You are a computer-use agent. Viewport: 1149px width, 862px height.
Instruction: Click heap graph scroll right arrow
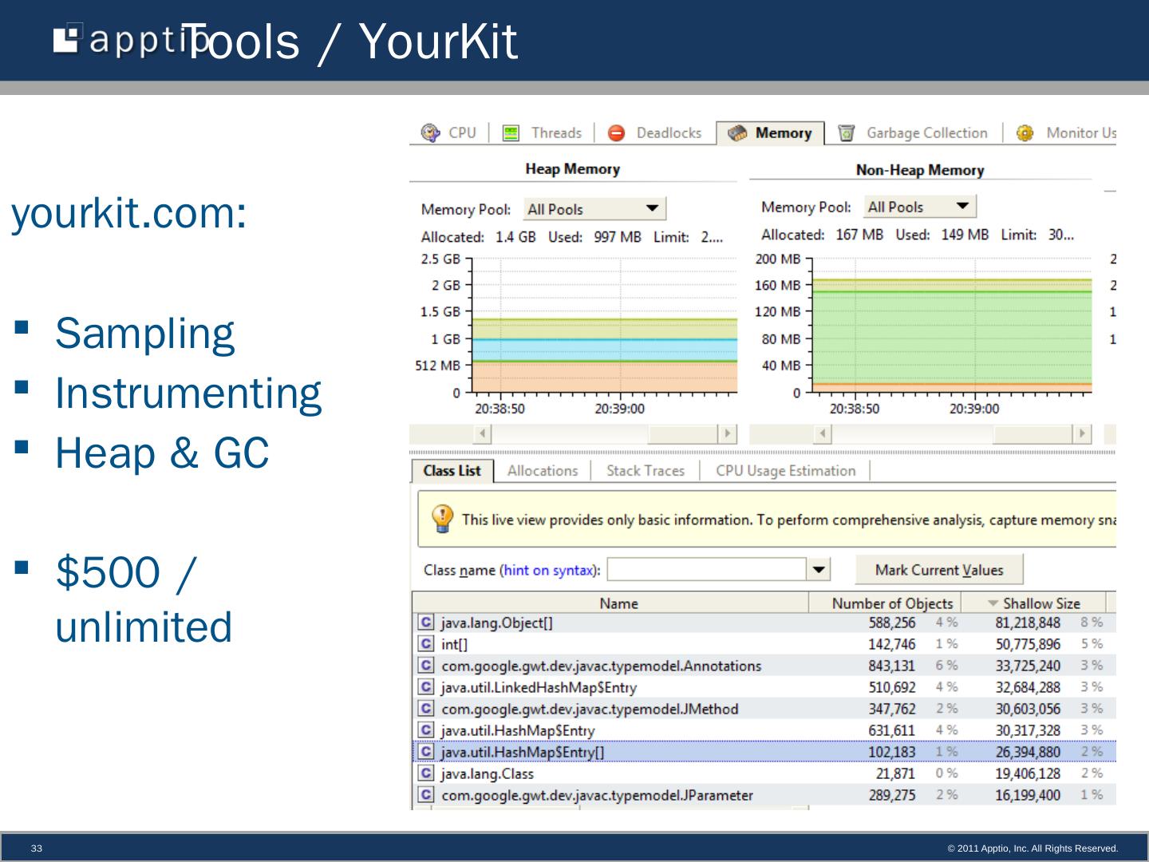tap(727, 433)
